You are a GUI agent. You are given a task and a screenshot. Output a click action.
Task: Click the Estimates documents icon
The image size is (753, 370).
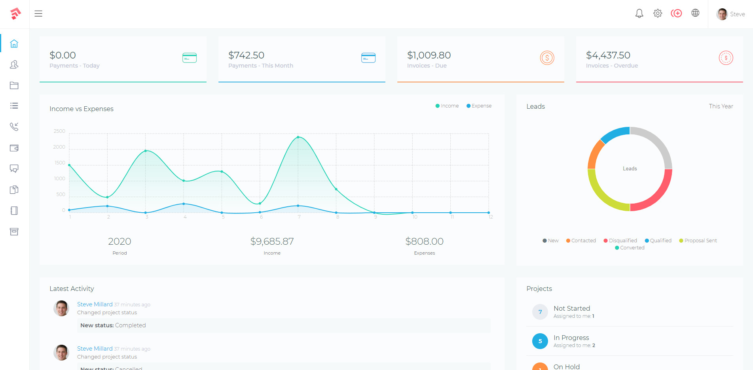14,190
